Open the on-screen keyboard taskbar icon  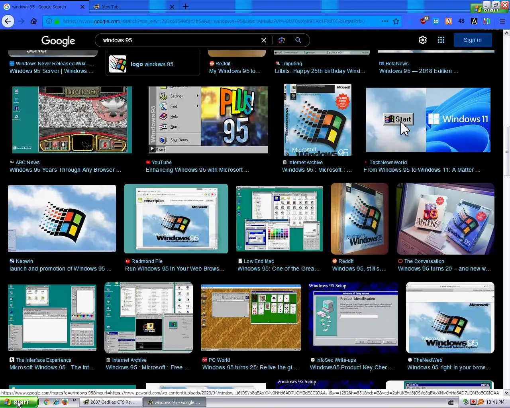click(x=451, y=402)
